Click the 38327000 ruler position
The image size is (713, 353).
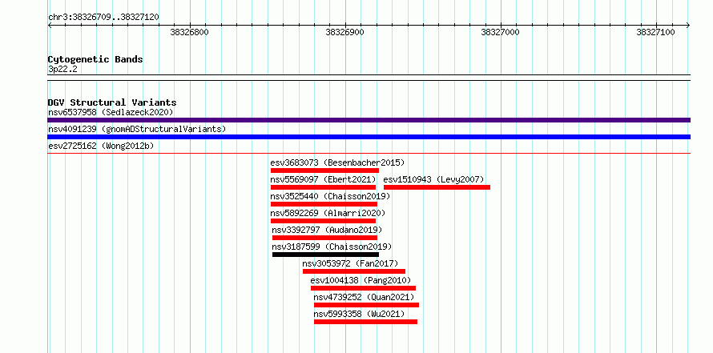tap(500, 32)
